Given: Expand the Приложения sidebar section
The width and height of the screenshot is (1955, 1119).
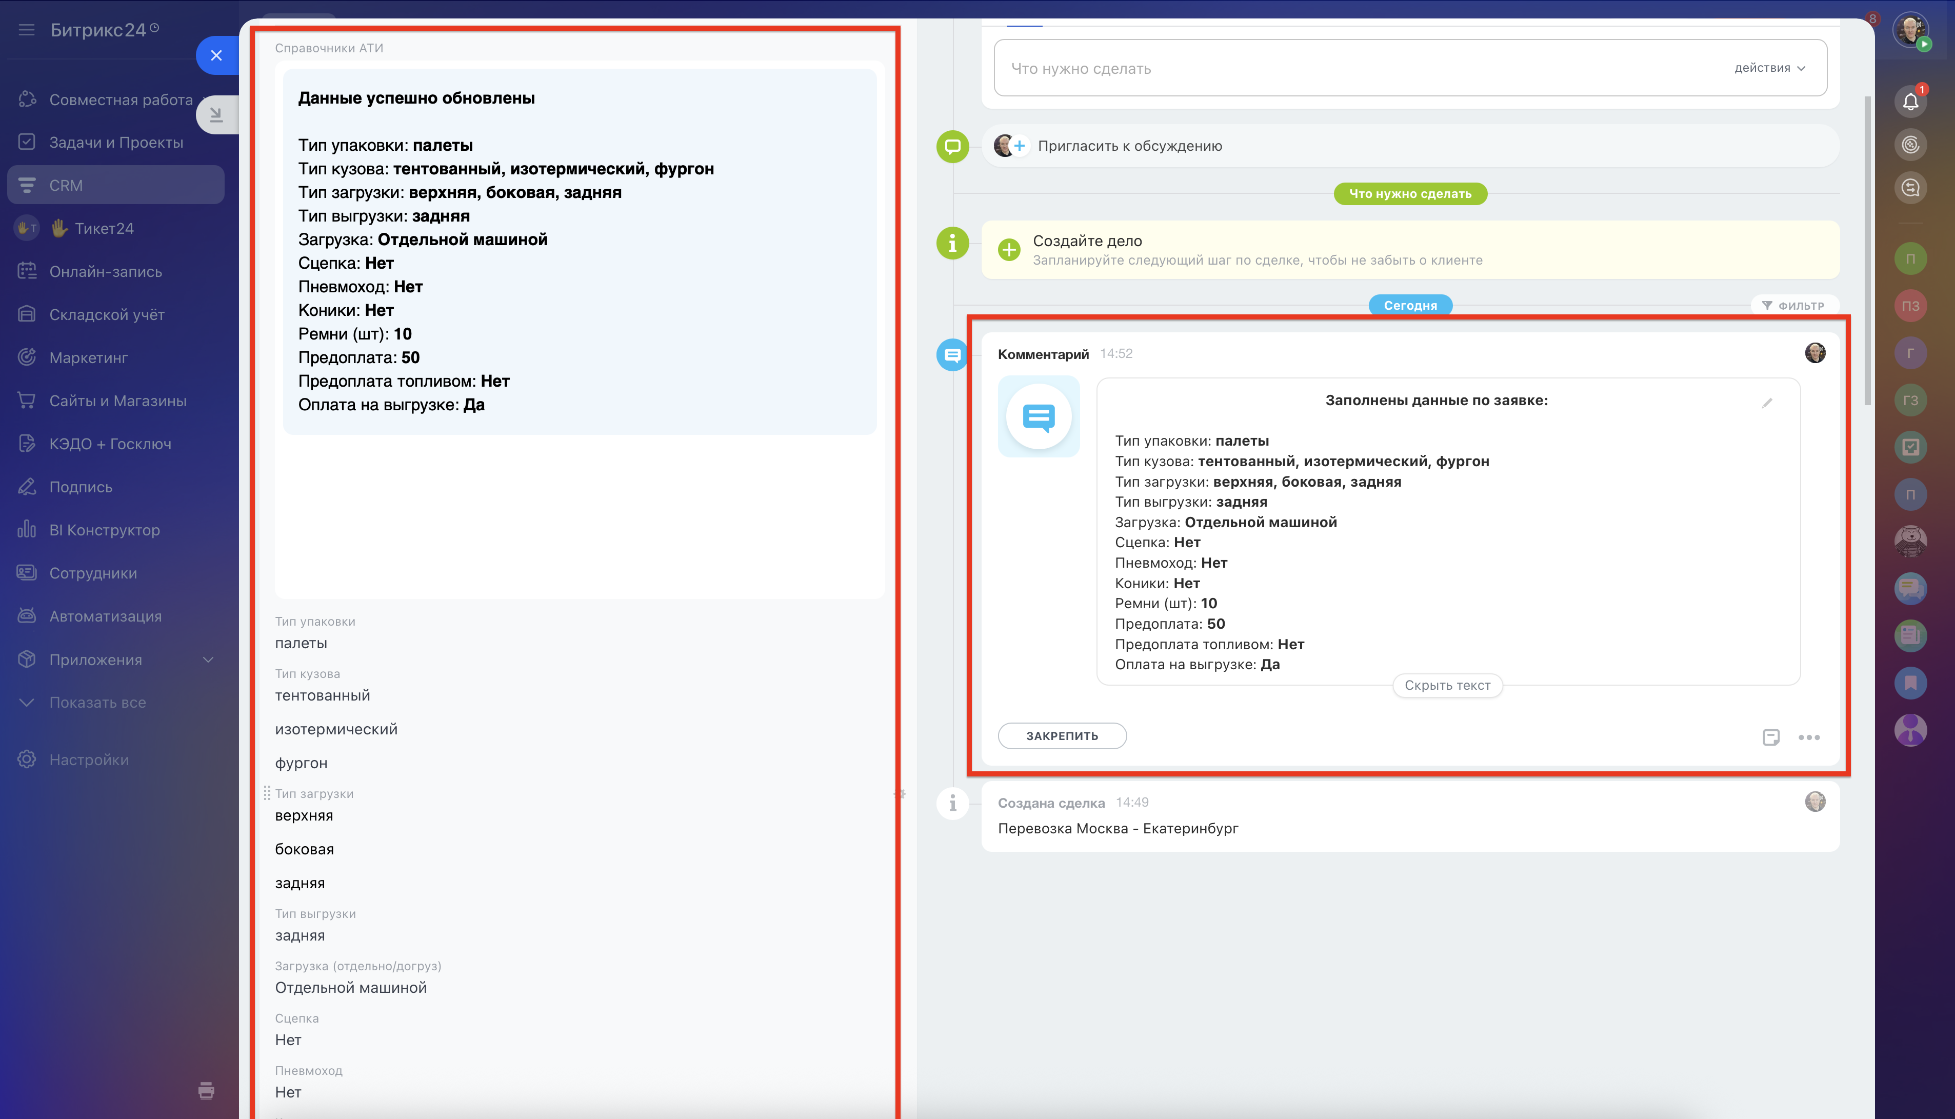Looking at the screenshot, I should pos(208,660).
